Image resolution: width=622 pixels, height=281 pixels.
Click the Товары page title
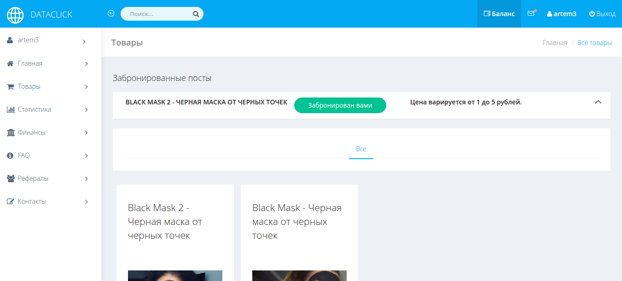(x=127, y=43)
